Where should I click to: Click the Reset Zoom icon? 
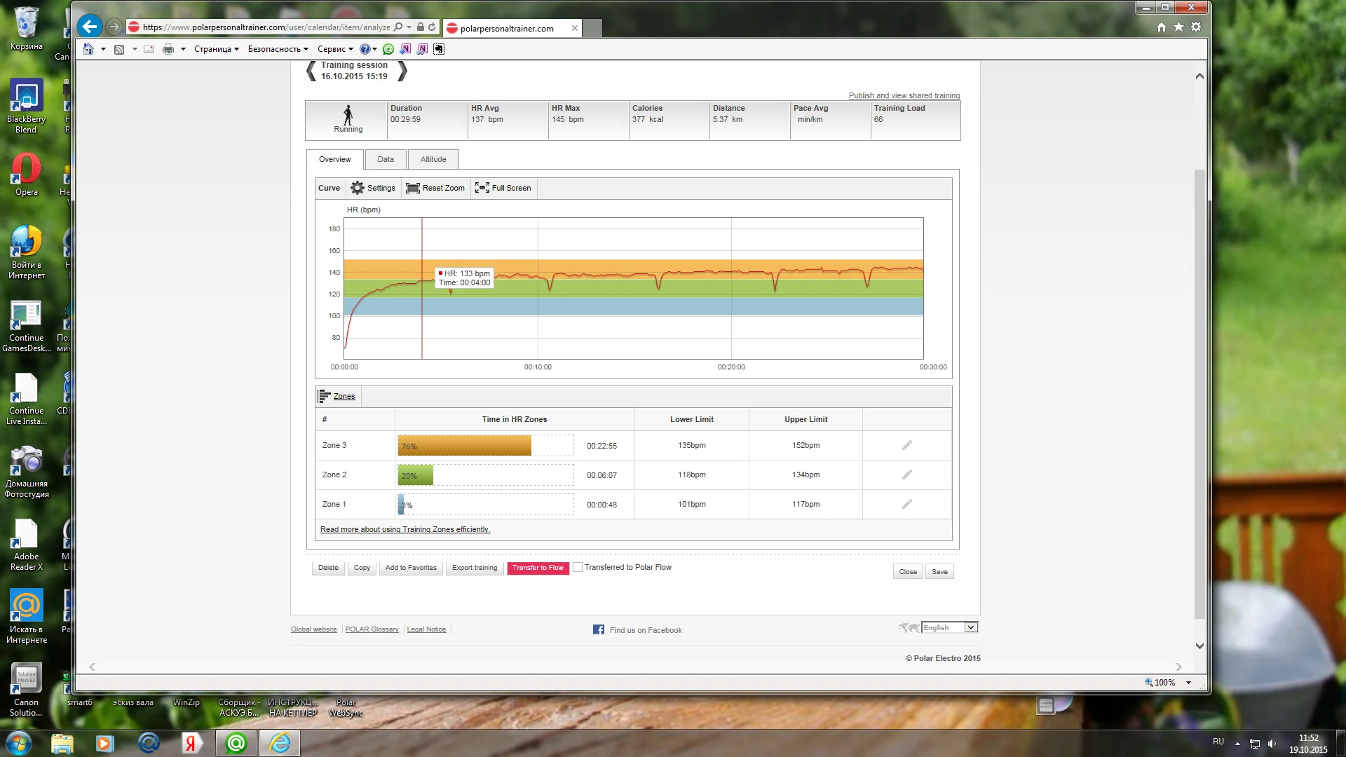point(413,188)
